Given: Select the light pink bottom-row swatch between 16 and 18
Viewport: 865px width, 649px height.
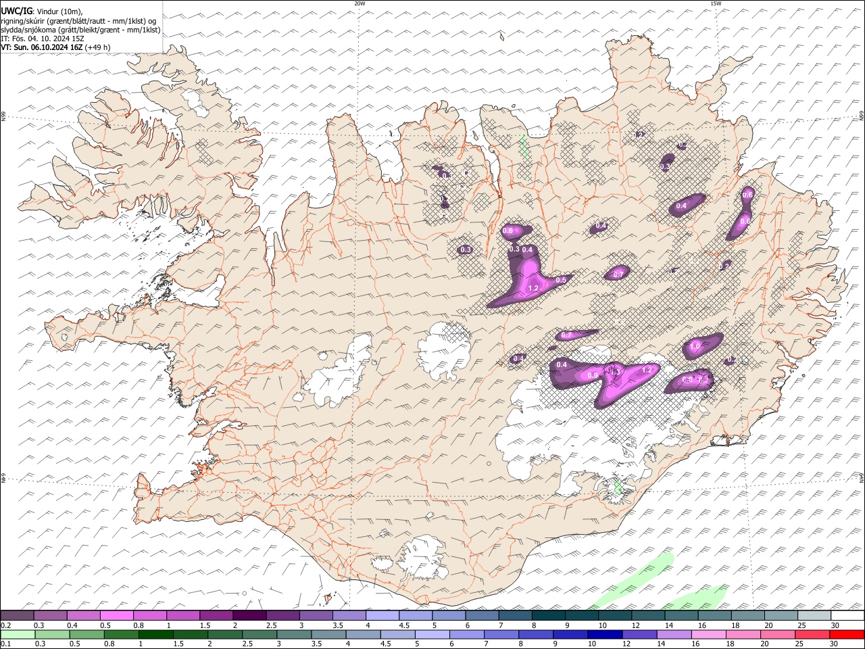Looking at the screenshot, I should pyautogui.click(x=708, y=634).
